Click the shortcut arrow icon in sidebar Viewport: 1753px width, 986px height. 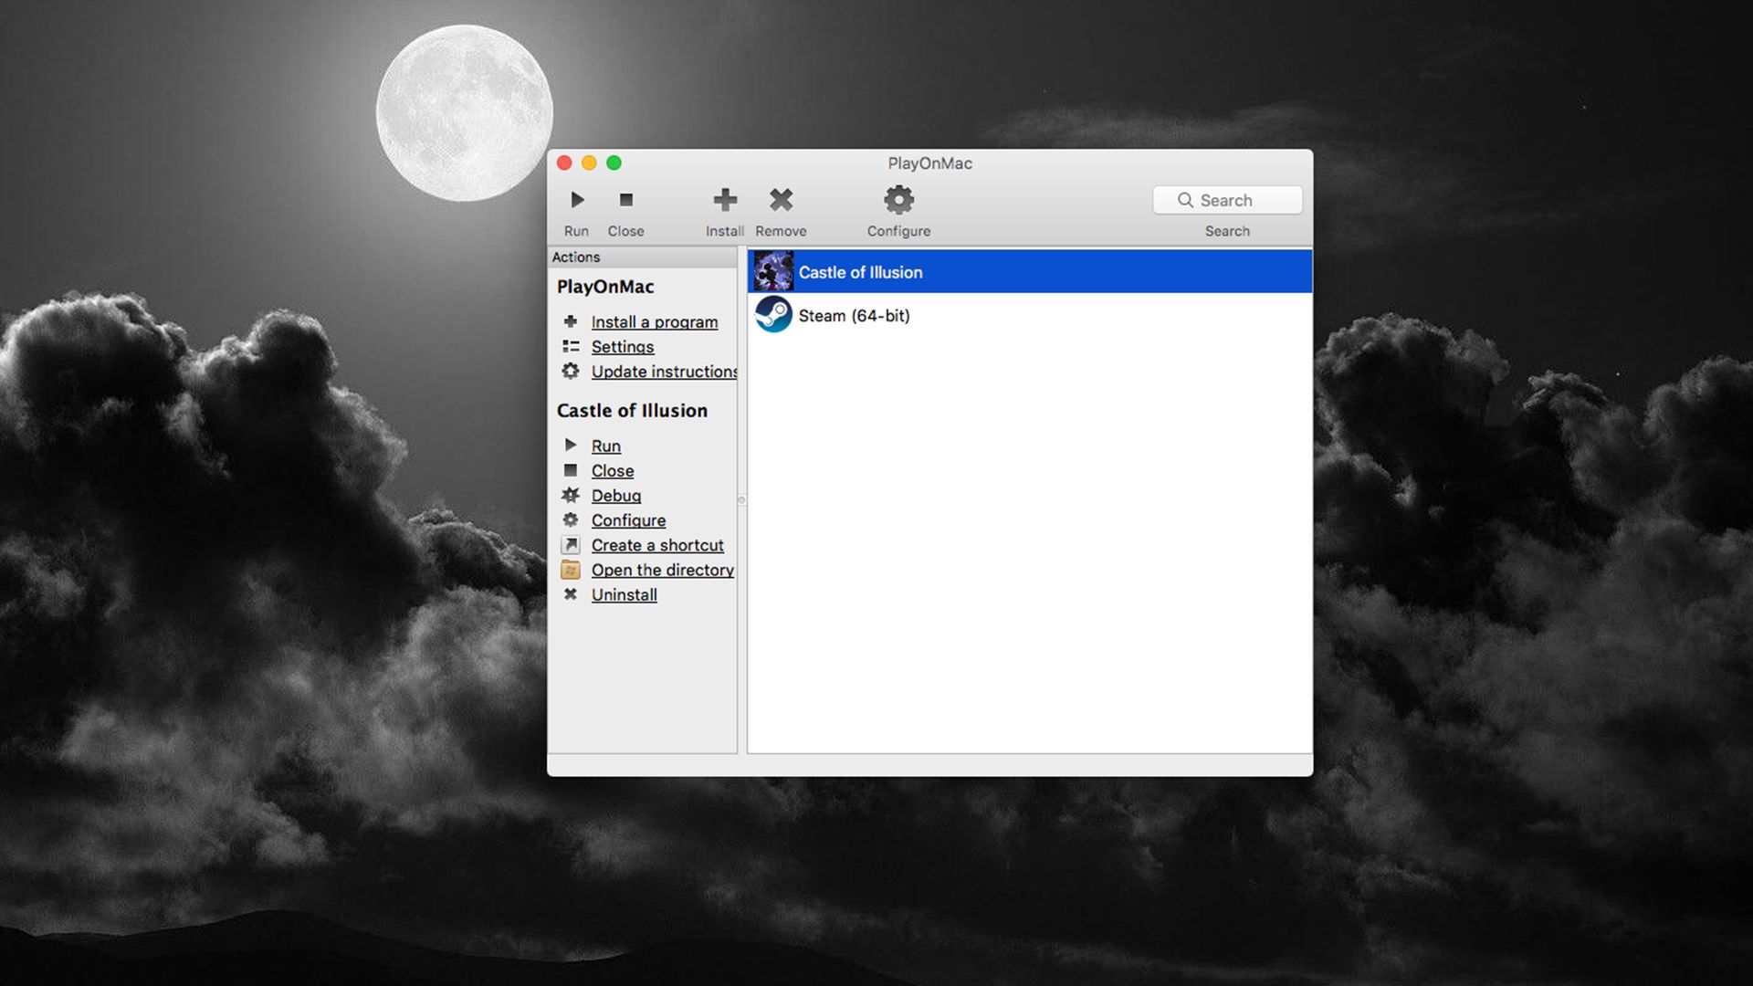coord(571,545)
